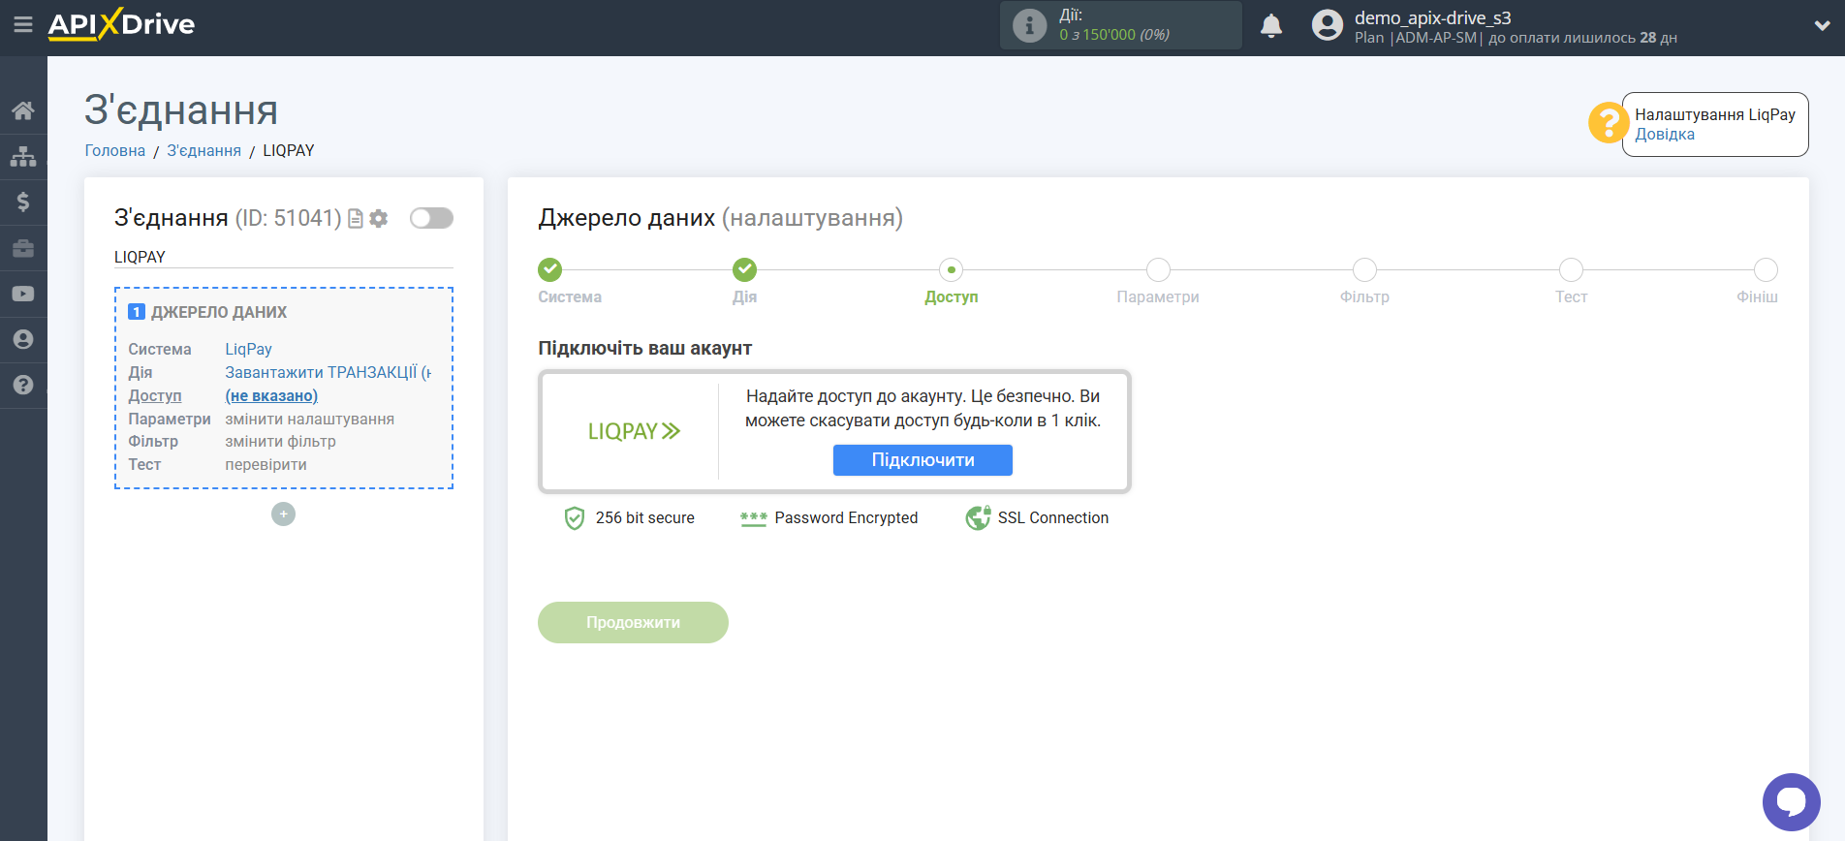Click the ДЖЕРЕЛО ДАНИХ block header
Image resolution: width=1845 pixels, height=841 pixels.
click(x=219, y=312)
